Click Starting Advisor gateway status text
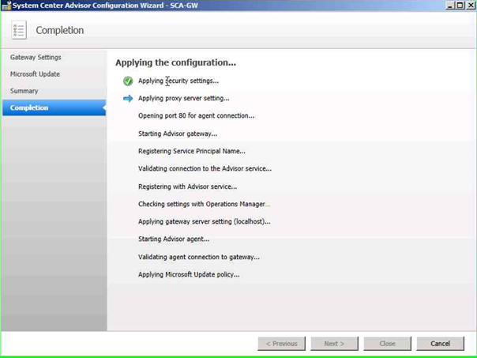 178,134
